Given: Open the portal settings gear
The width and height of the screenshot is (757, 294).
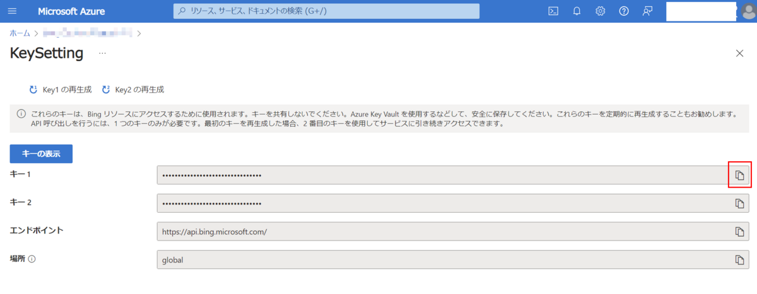Looking at the screenshot, I should [x=601, y=11].
